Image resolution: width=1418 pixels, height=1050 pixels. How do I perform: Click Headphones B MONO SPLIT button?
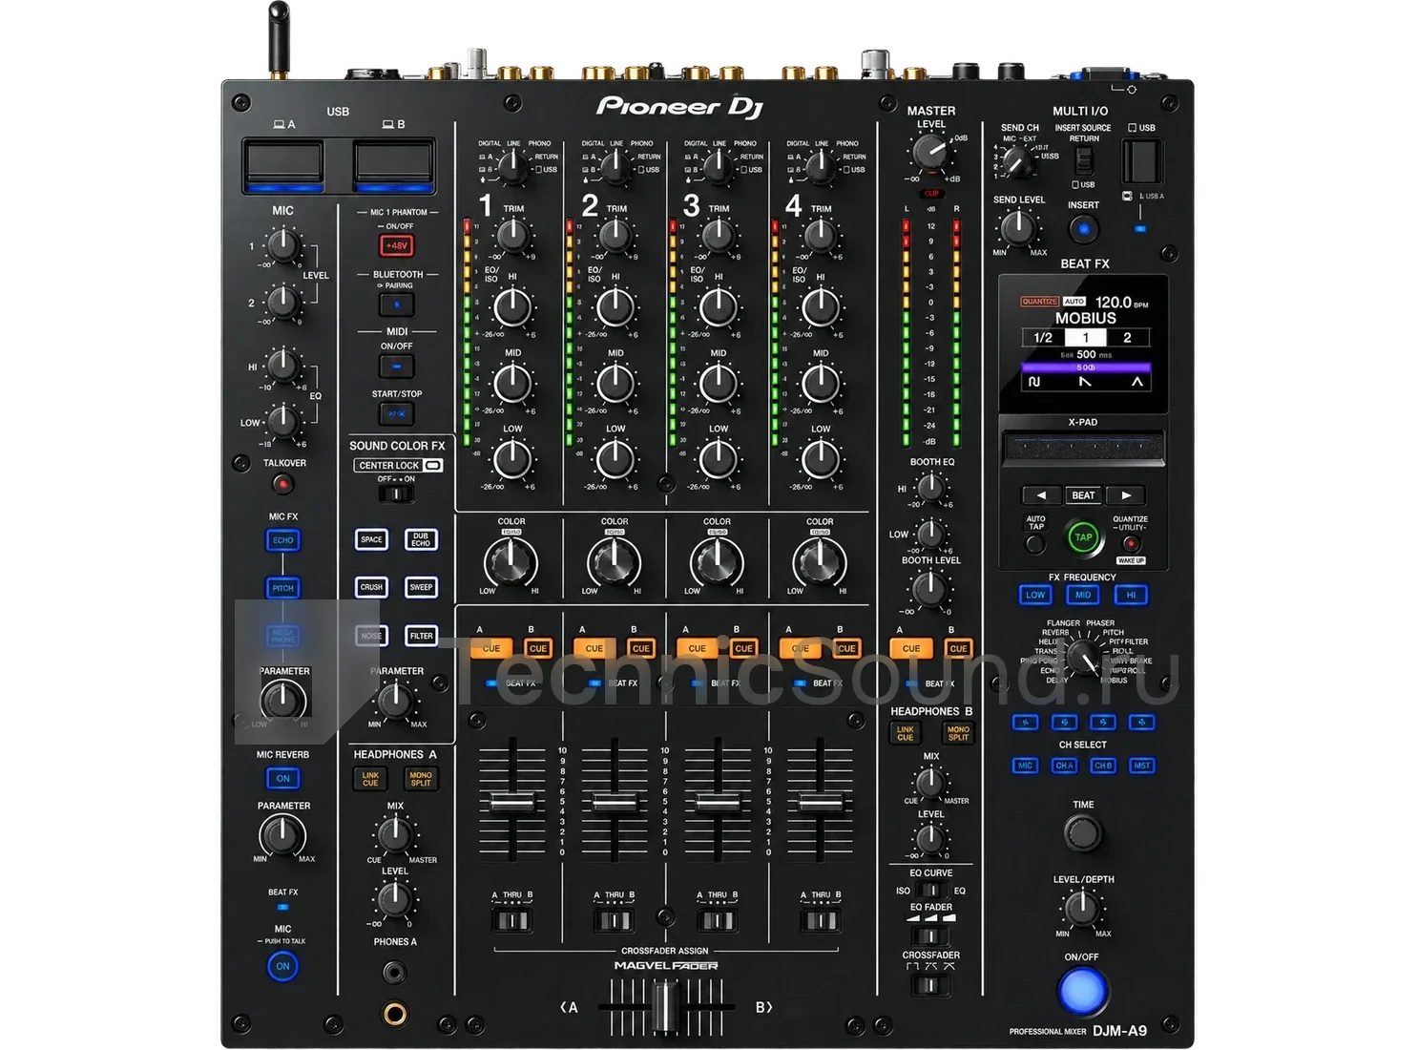(x=958, y=733)
